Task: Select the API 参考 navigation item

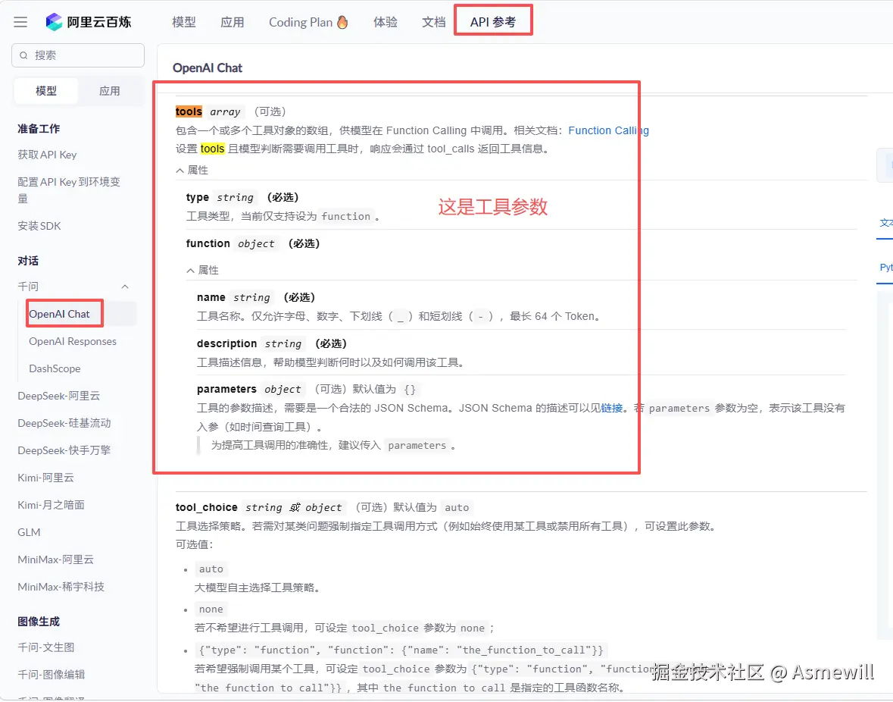Action: click(x=493, y=22)
